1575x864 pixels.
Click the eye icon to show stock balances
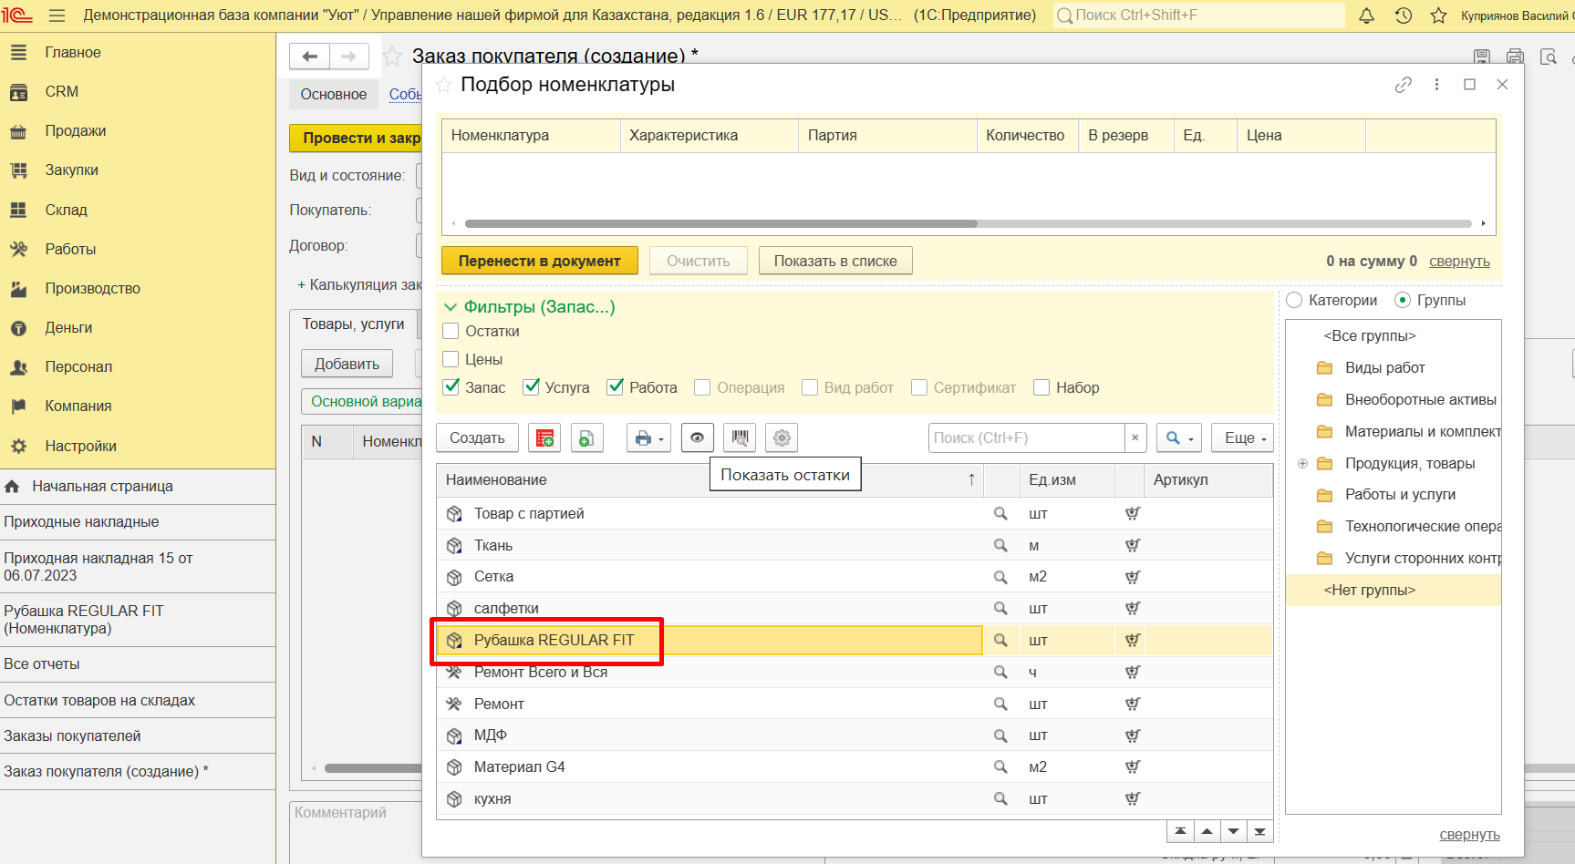pos(697,438)
